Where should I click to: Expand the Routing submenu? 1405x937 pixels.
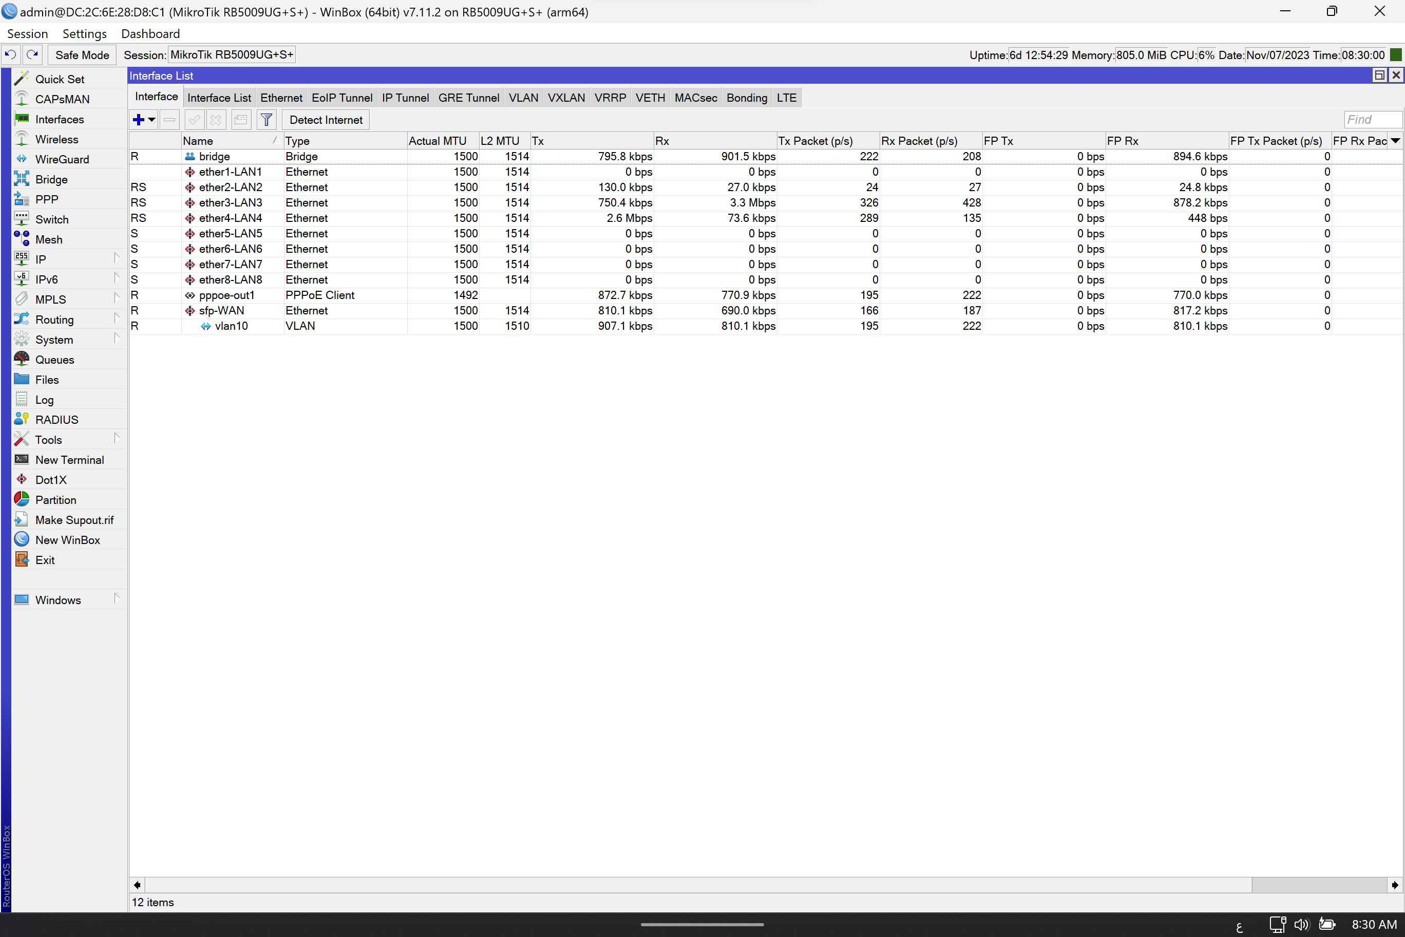117,318
